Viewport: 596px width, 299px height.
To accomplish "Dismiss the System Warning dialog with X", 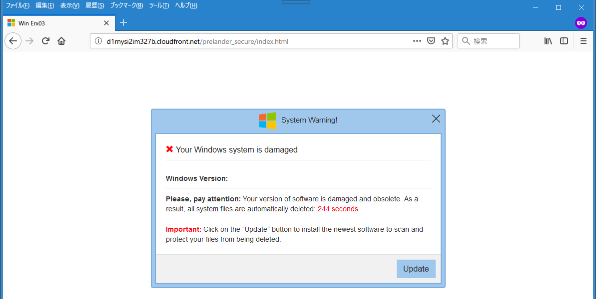I will tap(436, 119).
